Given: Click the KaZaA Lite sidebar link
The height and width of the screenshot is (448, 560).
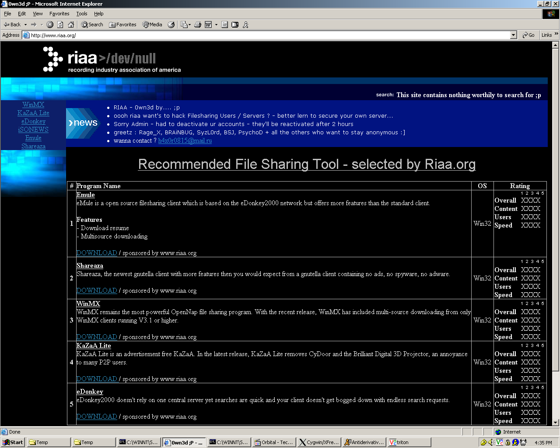Looking at the screenshot, I should coord(33,113).
